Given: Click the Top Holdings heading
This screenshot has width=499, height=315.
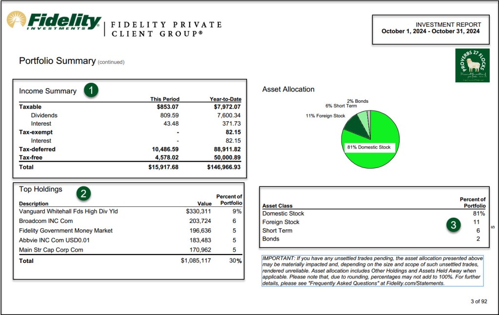Looking at the screenshot, I should (40, 189).
